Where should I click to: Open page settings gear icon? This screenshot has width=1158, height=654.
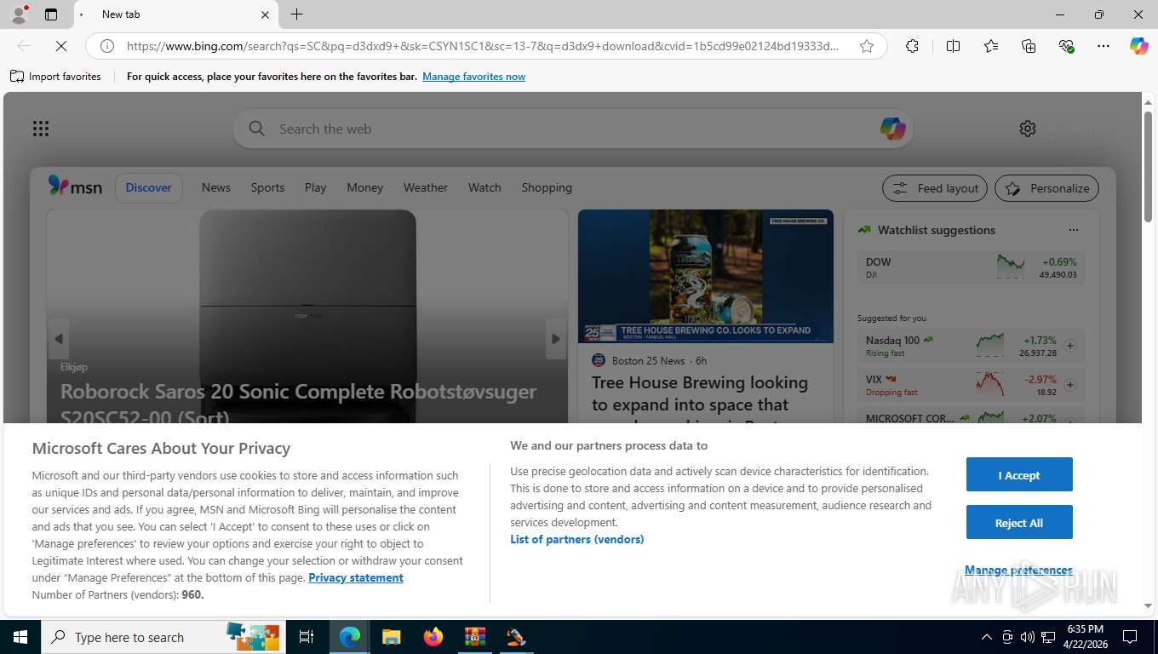[1028, 129]
